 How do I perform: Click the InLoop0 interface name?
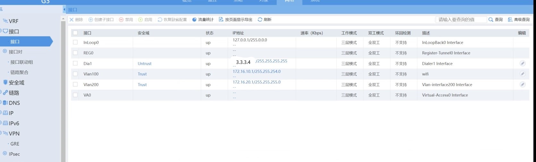(91, 42)
